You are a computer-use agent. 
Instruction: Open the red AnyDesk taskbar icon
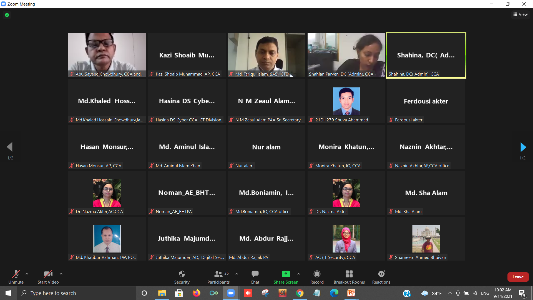(248, 293)
